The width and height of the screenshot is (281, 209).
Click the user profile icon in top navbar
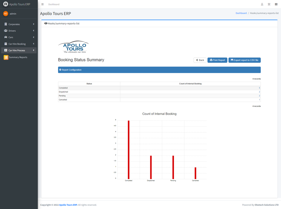tap(262, 4)
